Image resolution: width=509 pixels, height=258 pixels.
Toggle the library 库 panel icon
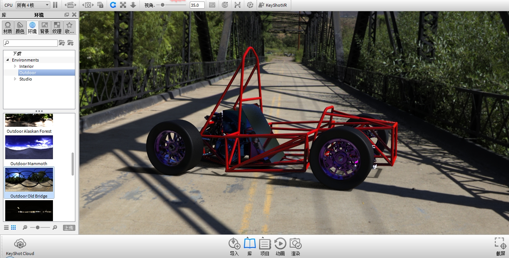[249, 243]
